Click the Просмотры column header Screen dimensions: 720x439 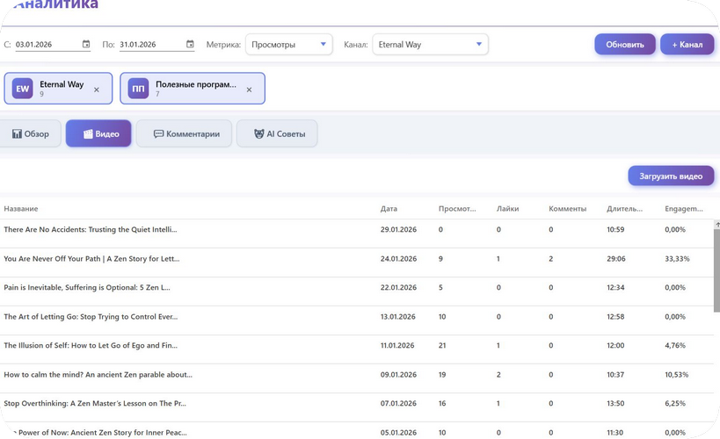coord(457,209)
